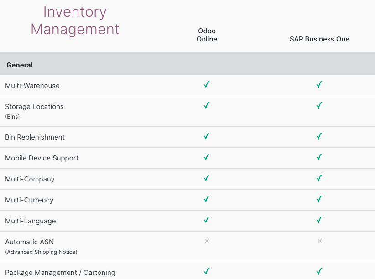Click SAP checkmark for Multi-Company
The height and width of the screenshot is (279, 375).
(x=319, y=178)
